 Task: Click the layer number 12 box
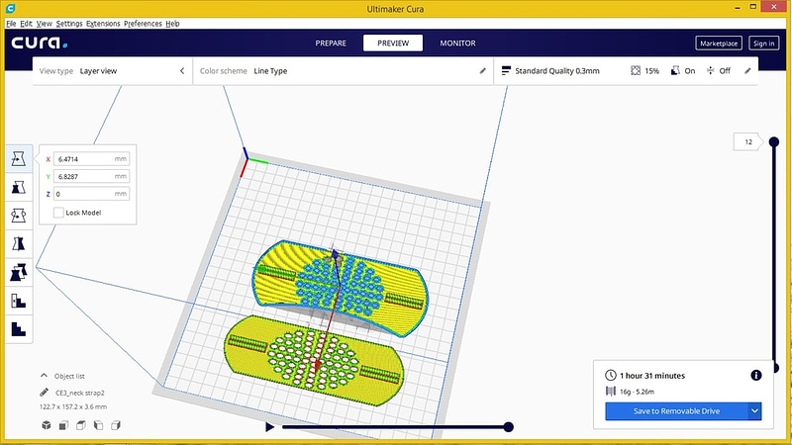point(747,141)
